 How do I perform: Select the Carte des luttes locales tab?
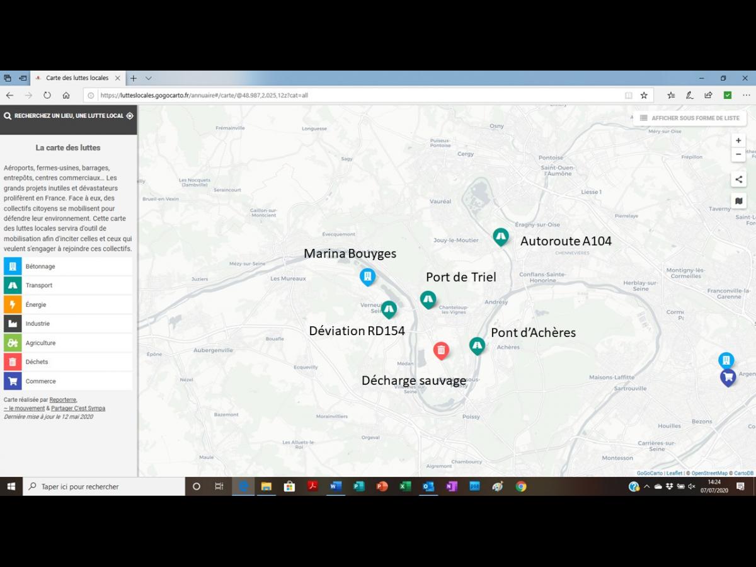pyautogui.click(x=77, y=78)
